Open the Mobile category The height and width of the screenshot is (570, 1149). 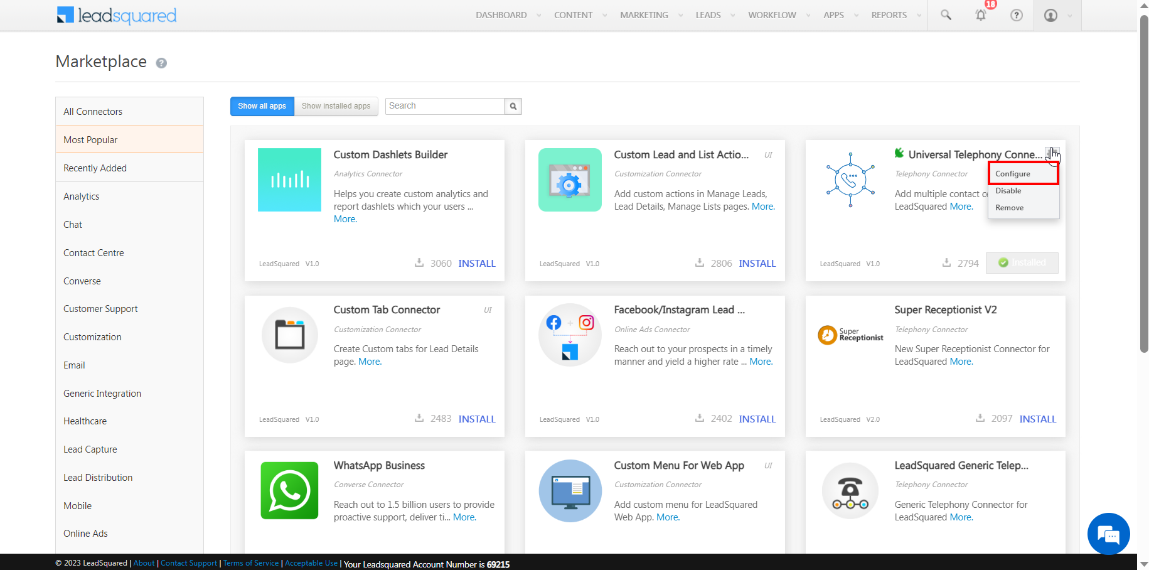point(129,506)
